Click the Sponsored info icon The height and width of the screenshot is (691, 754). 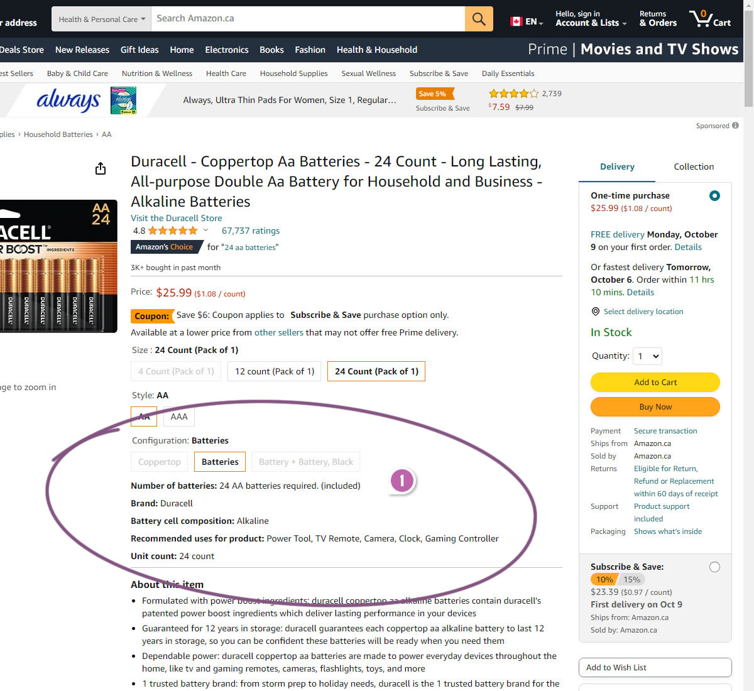[x=735, y=126]
